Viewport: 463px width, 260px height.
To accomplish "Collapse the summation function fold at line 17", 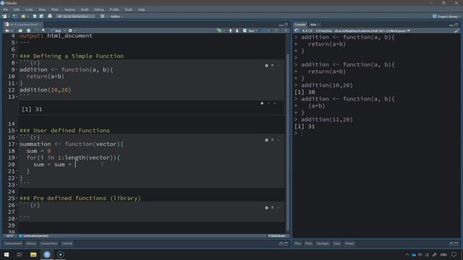I will pyautogui.click(x=17, y=144).
